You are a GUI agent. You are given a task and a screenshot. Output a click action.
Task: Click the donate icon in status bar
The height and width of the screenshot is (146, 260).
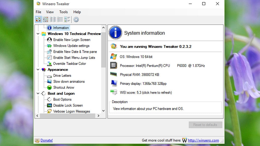click(x=37, y=140)
